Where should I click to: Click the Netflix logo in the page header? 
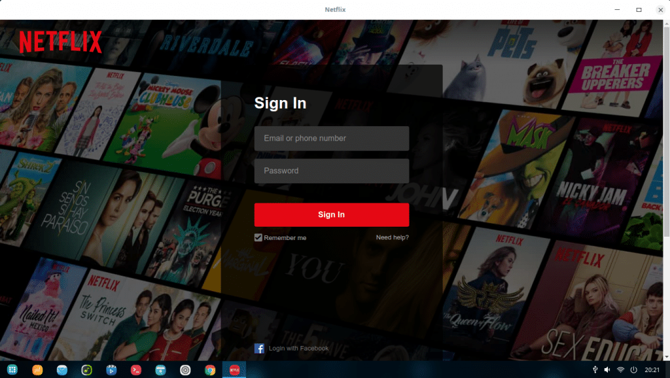click(60, 42)
